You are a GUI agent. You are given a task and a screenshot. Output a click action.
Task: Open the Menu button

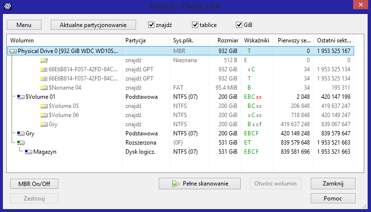click(24, 25)
